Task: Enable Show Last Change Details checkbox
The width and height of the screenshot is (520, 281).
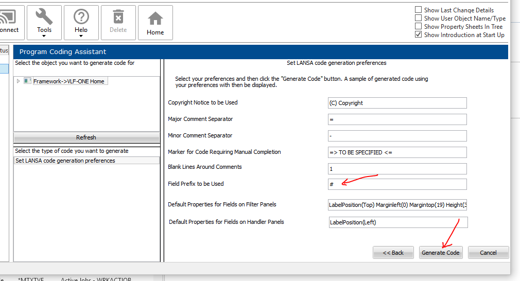Action: pos(419,10)
